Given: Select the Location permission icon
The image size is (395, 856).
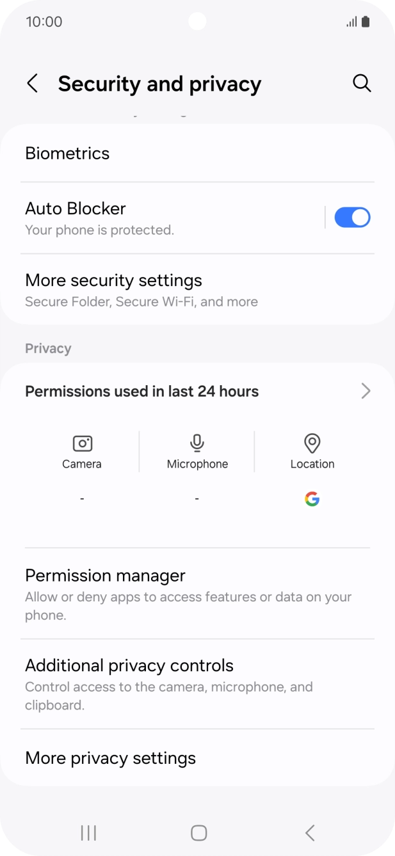Looking at the screenshot, I should click(312, 442).
